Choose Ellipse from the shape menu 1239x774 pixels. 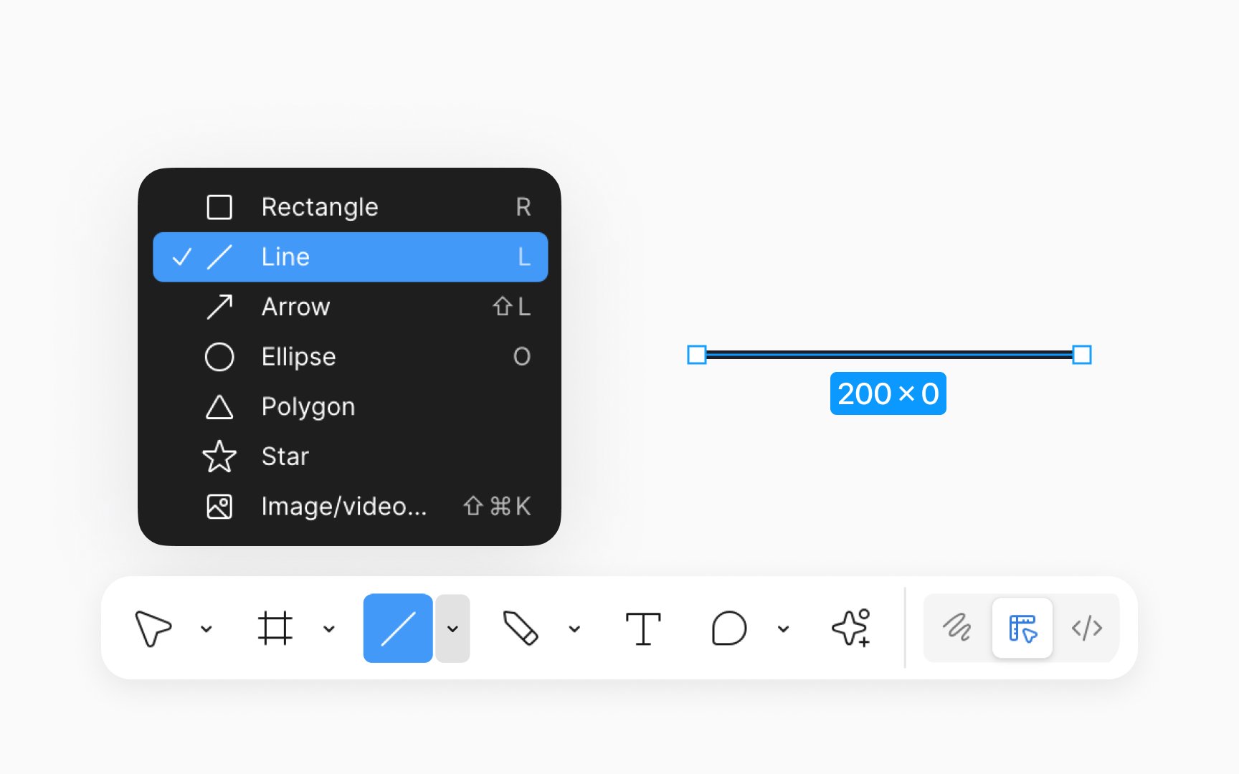pos(351,357)
